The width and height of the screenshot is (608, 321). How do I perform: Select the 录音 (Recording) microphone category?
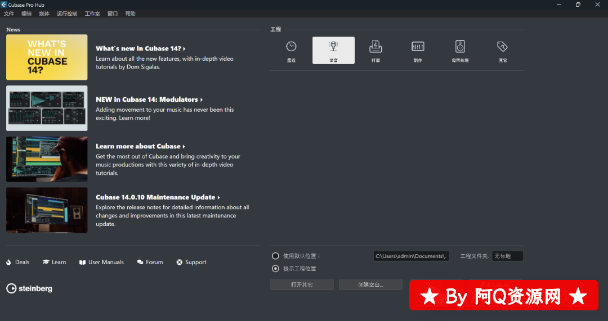point(333,51)
